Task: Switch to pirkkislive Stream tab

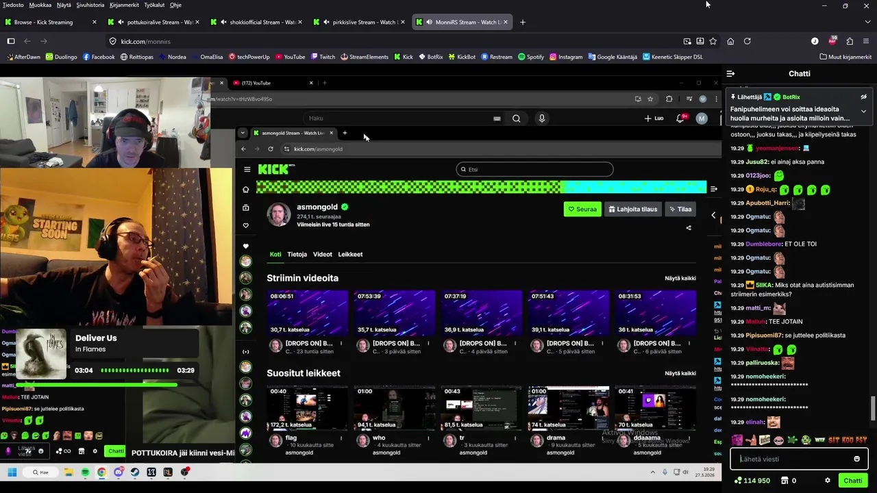Action: (360, 22)
